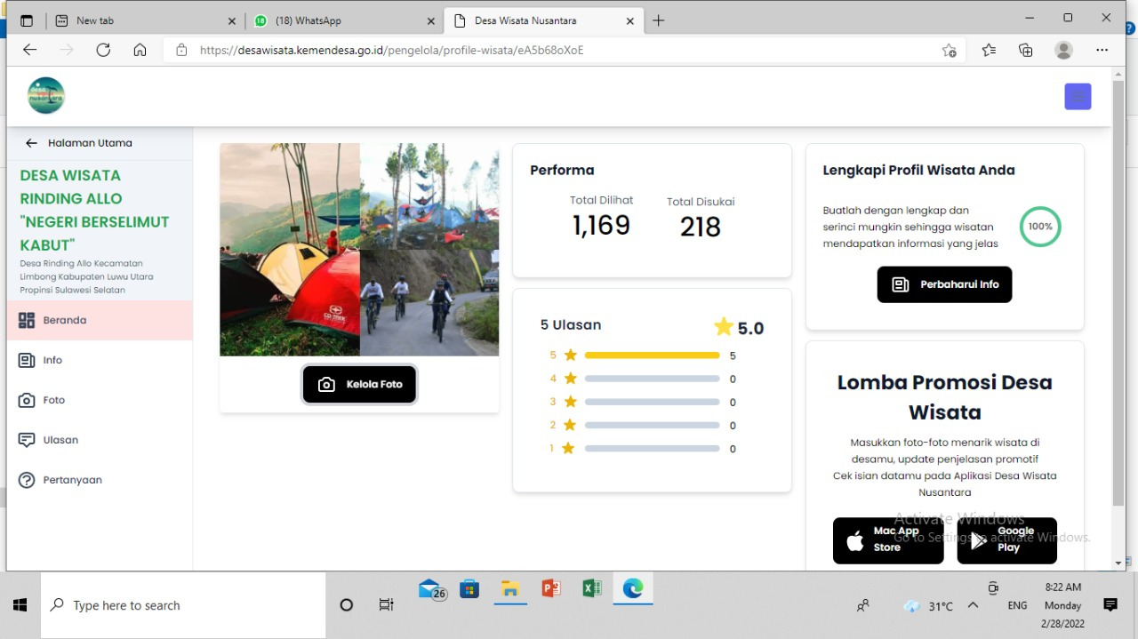
Task: Click the browser home icon
Action: tap(140, 50)
